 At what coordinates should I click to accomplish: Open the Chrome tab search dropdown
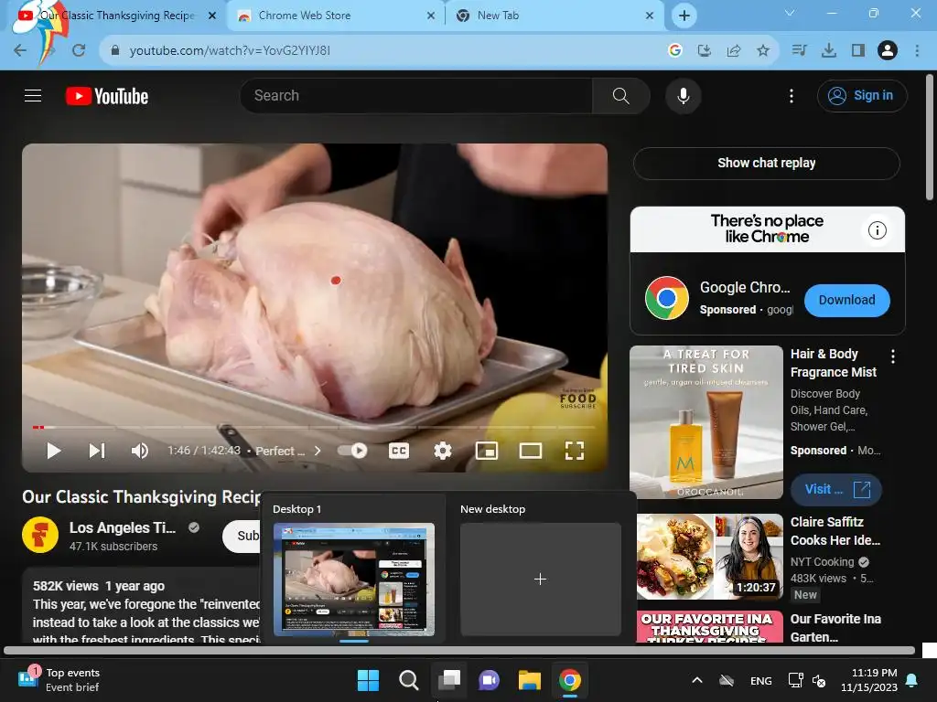tap(790, 13)
